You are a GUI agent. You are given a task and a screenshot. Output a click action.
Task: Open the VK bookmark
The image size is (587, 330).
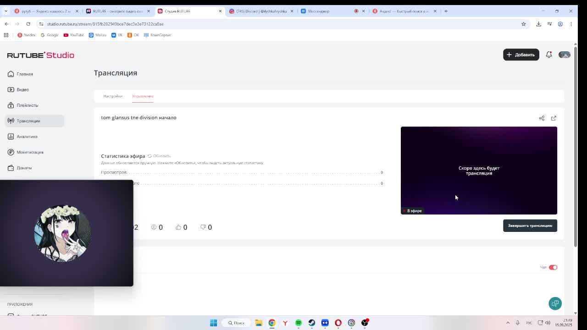click(117, 35)
